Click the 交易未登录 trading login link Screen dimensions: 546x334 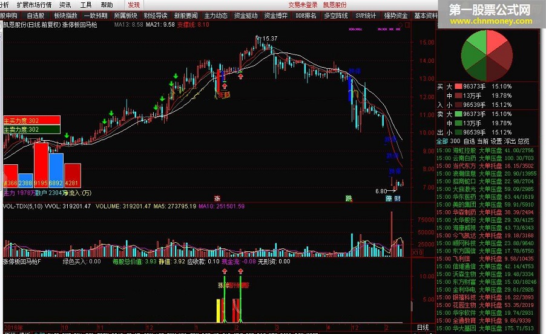303,5
